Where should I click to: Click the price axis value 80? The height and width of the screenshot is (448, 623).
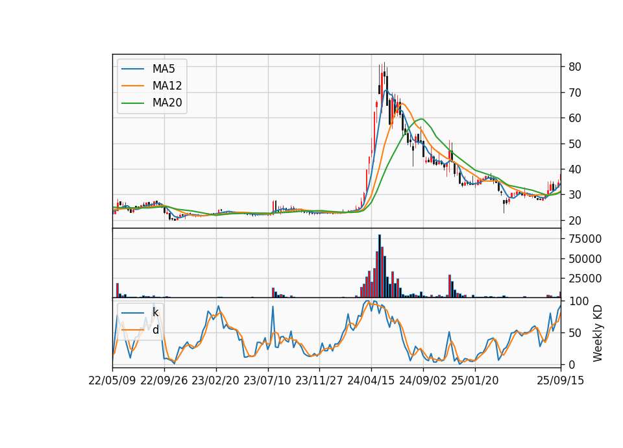point(574,67)
